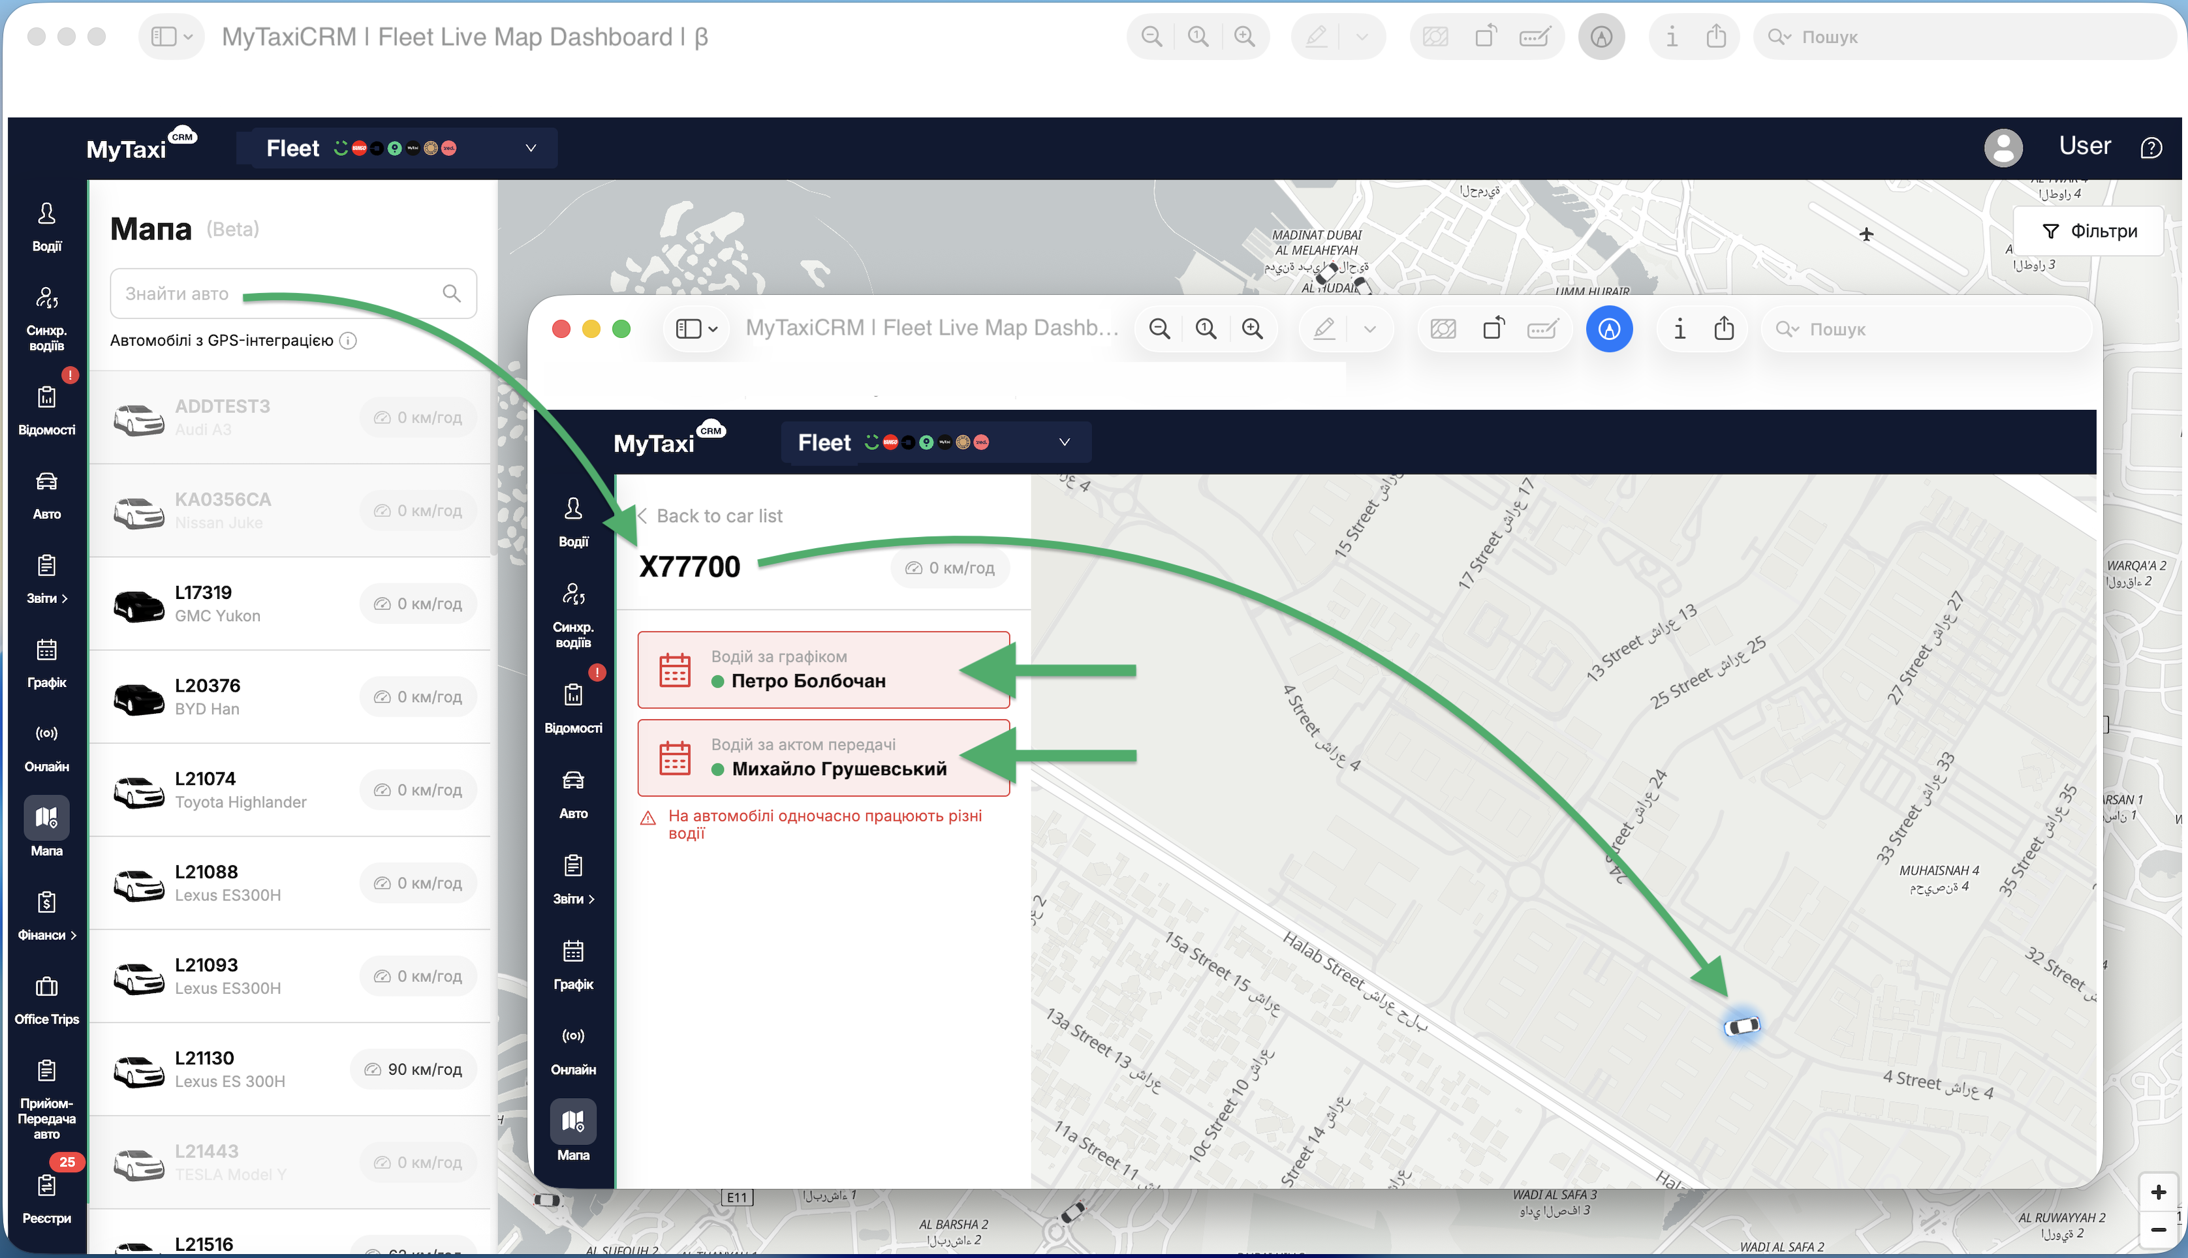This screenshot has height=1258, width=2188.
Task: Select car L21088 Lexus ES300H
Action: [290, 883]
